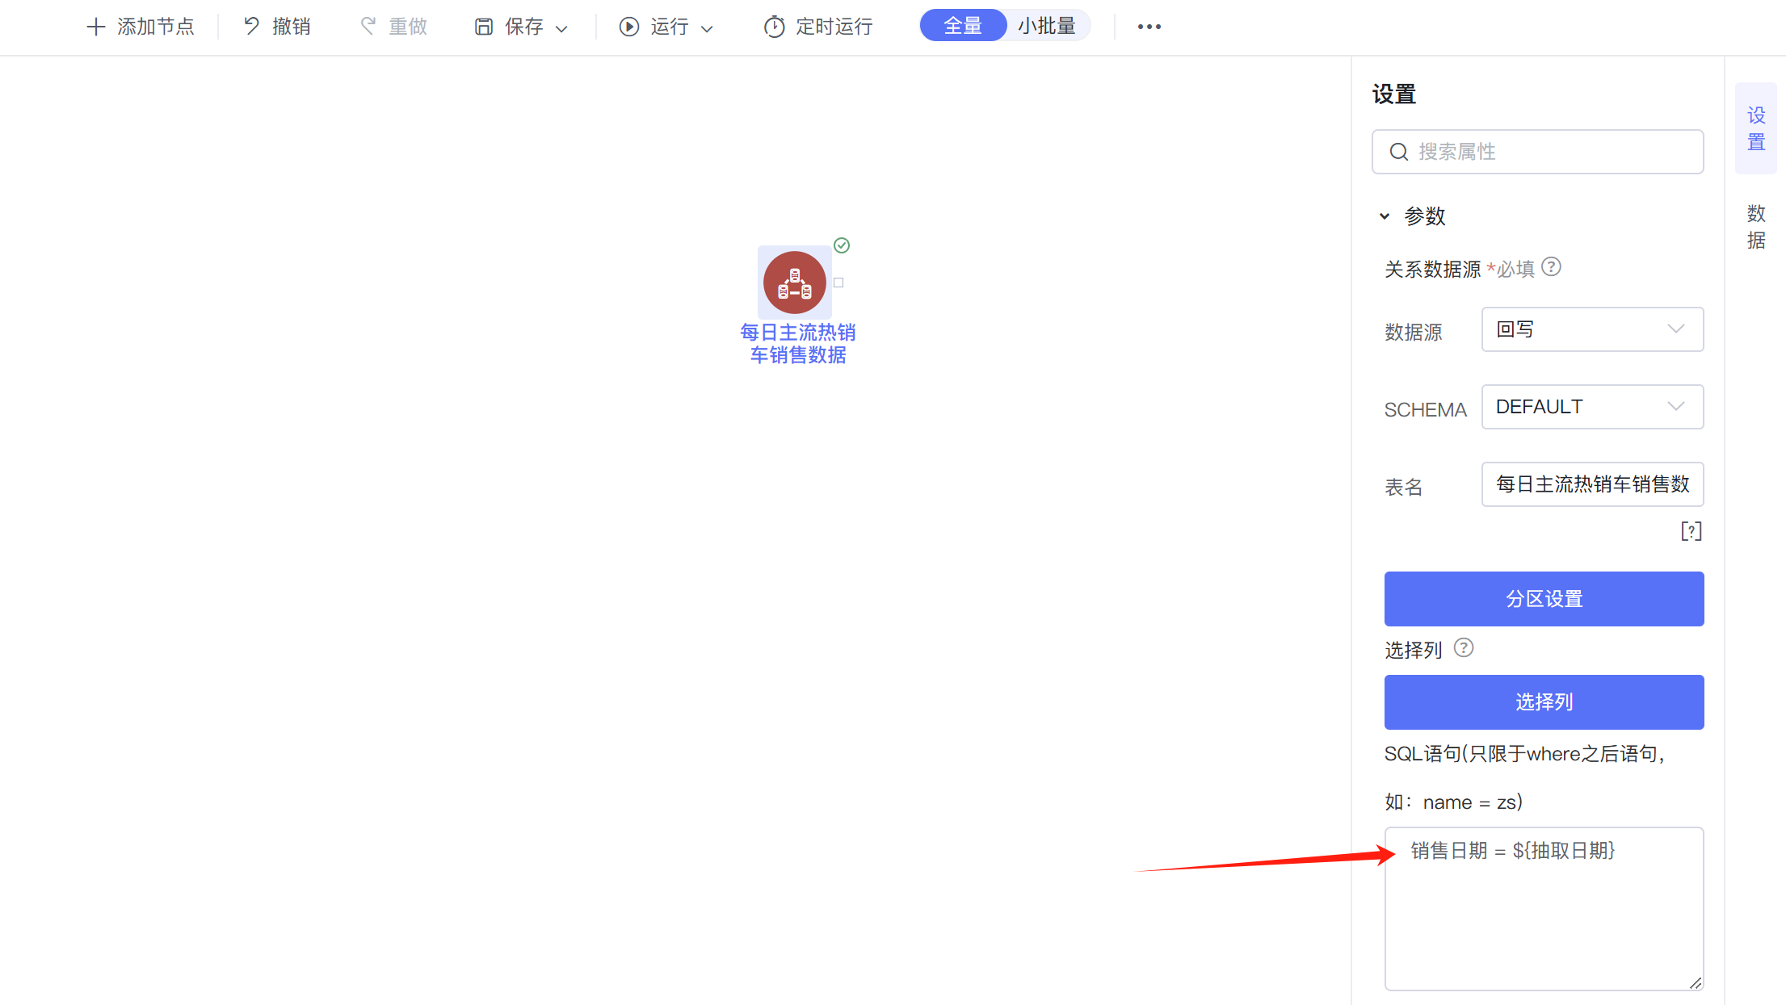The height and width of the screenshot is (1005, 1786).
Task: Switch to the 数据 side tab
Action: 1756,227
